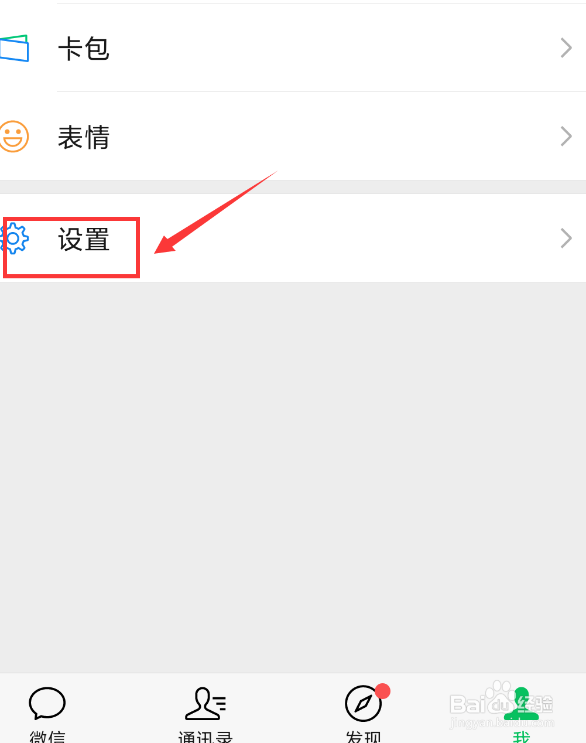The width and height of the screenshot is (586, 743).
Task: Open the 表情 stickers entry label
Action: pos(84,138)
